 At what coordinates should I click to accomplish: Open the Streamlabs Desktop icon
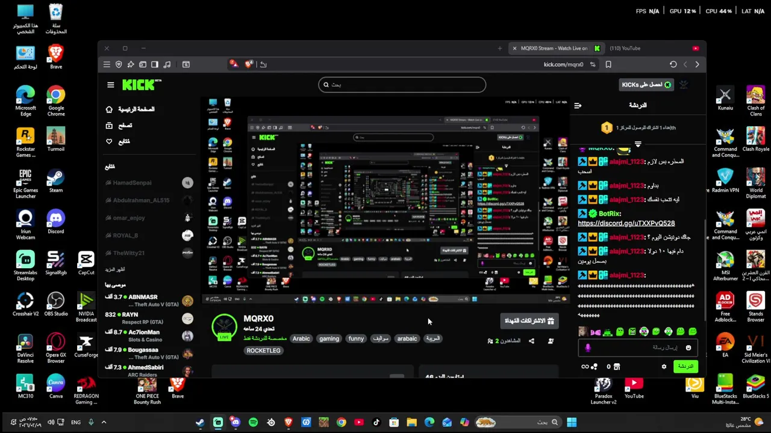(x=25, y=266)
